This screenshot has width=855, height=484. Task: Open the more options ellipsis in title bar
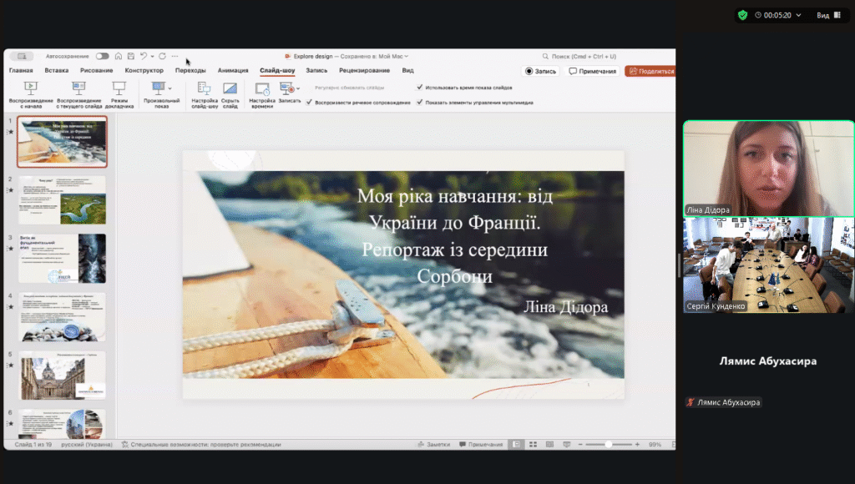tap(175, 56)
